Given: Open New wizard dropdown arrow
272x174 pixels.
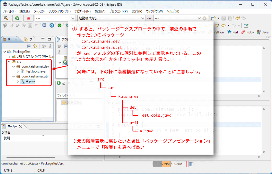Looking at the screenshot, I should 218,18.
